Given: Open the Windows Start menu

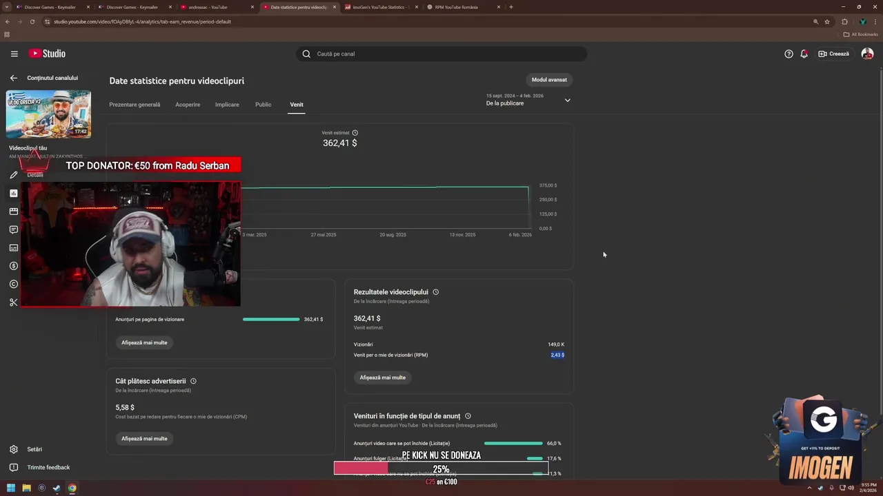Looking at the screenshot, I should coord(11,488).
